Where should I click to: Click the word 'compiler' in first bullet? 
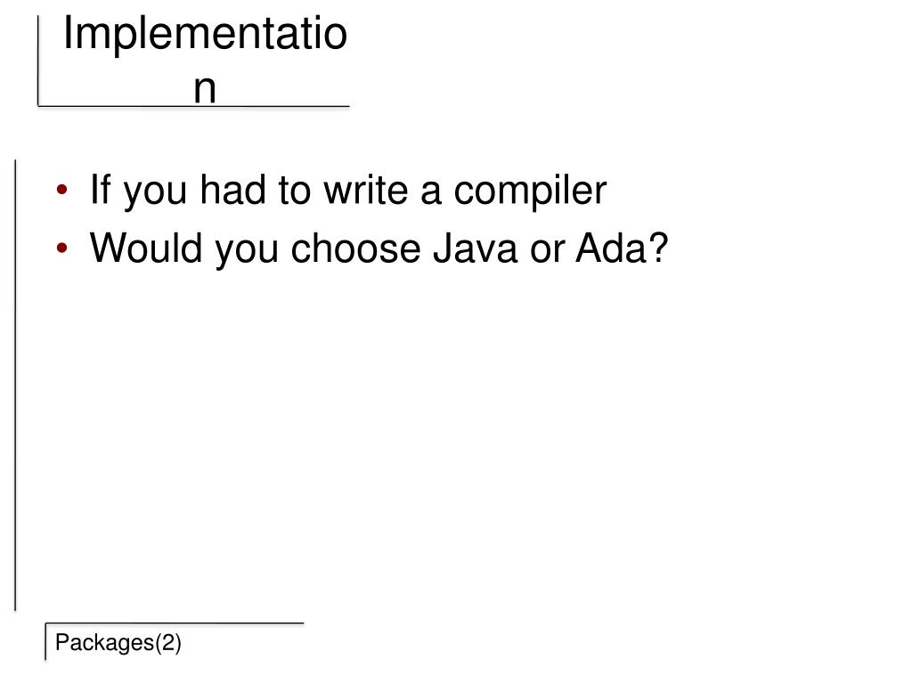530,191
